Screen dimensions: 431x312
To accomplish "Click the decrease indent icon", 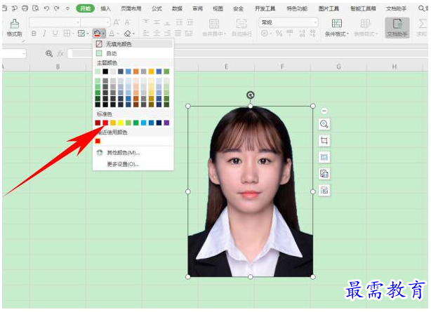I will click(179, 22).
